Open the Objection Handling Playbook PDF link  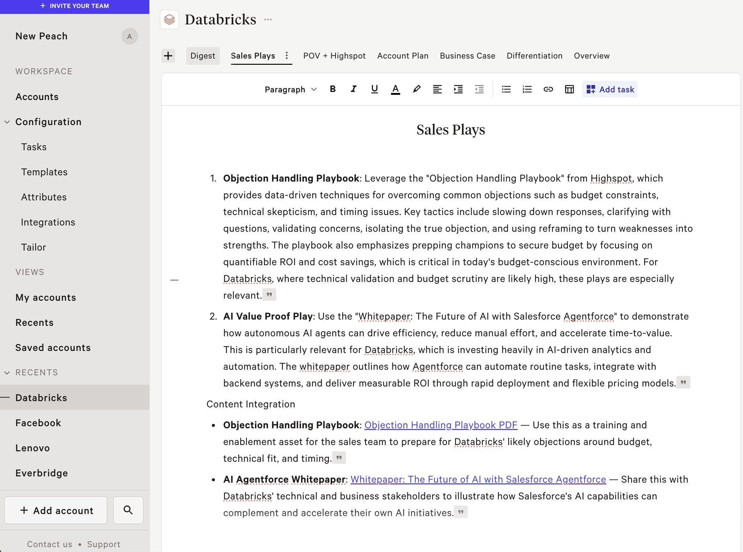coord(441,425)
